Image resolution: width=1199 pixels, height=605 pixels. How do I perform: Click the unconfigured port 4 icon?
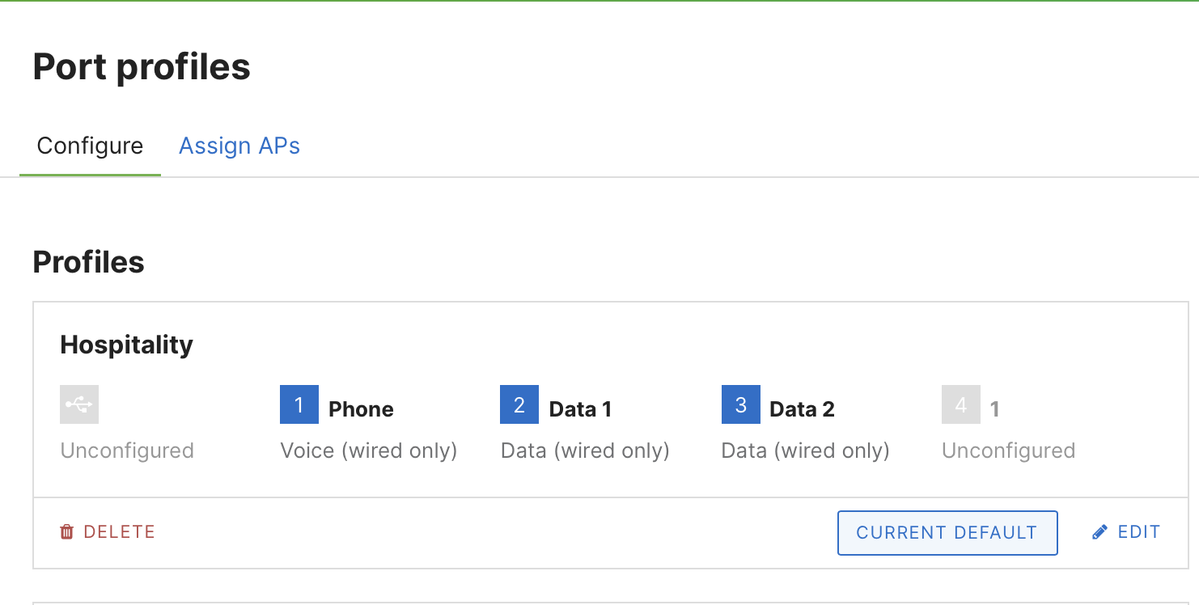click(x=961, y=404)
